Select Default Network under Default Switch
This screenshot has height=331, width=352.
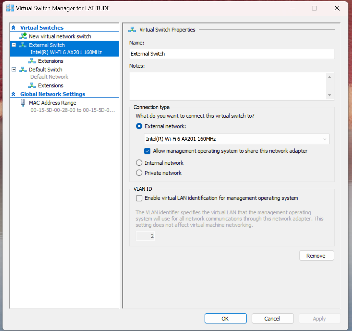tap(49, 77)
